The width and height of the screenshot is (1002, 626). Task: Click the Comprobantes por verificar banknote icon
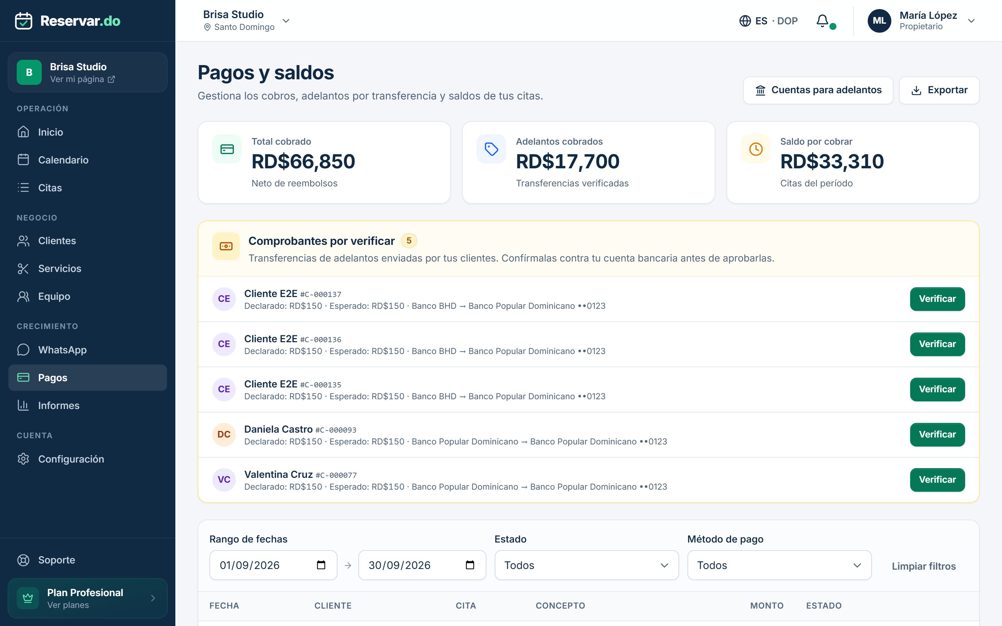click(x=226, y=246)
